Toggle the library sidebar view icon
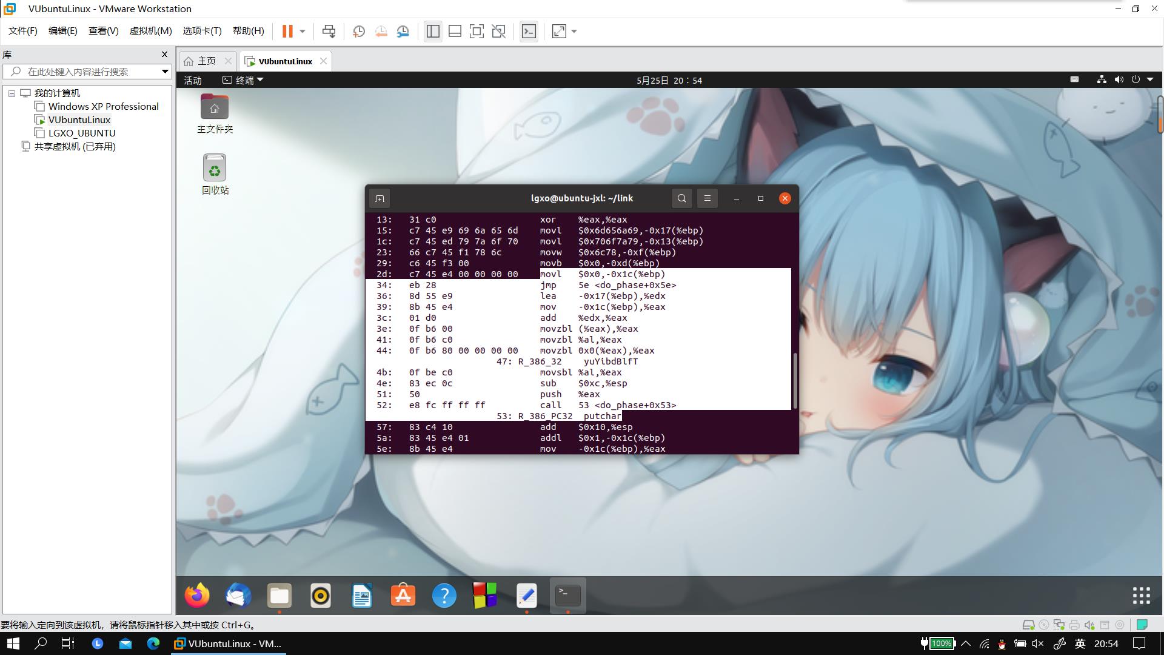The height and width of the screenshot is (655, 1164). 433,32
